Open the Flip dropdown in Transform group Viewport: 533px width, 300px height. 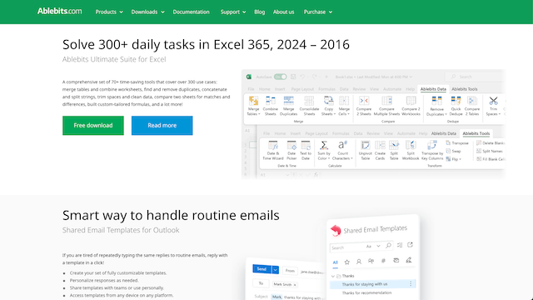point(454,159)
